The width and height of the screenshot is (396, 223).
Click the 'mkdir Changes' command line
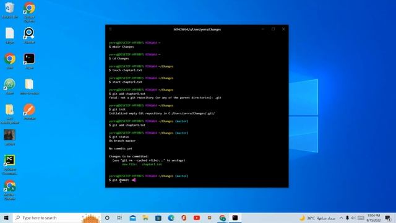tap(121, 47)
